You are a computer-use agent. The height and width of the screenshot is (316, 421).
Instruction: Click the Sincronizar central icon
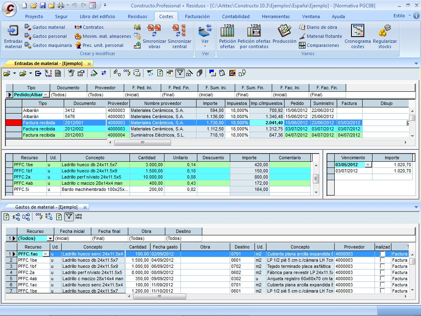tap(179, 36)
